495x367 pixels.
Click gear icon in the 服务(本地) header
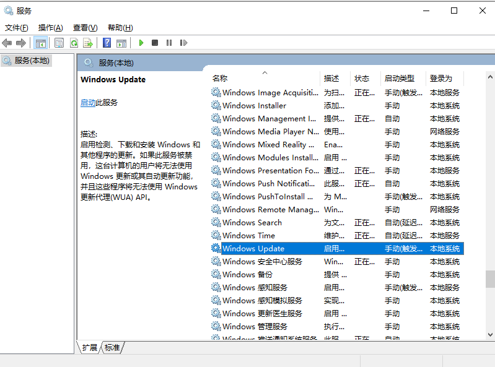click(x=89, y=63)
